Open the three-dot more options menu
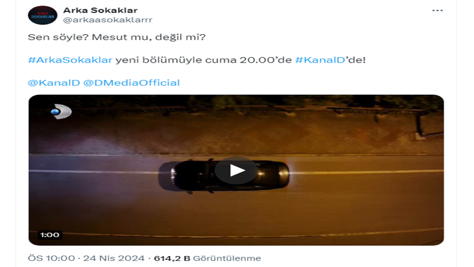474x267 pixels. pyautogui.click(x=437, y=10)
